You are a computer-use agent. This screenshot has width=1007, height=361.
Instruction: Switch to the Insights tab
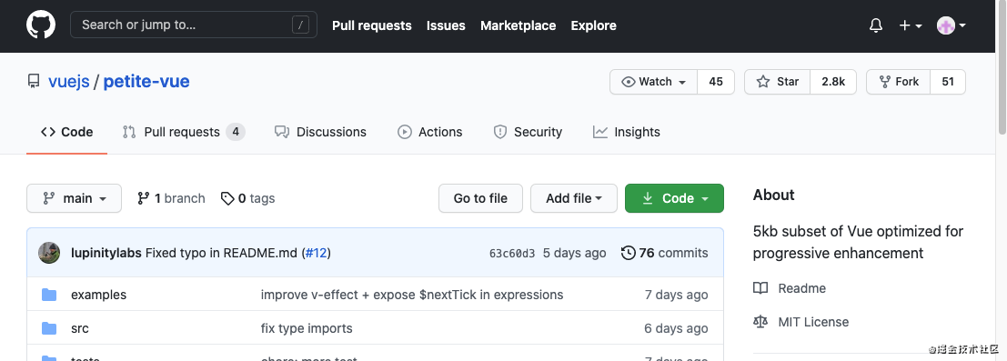pos(626,132)
